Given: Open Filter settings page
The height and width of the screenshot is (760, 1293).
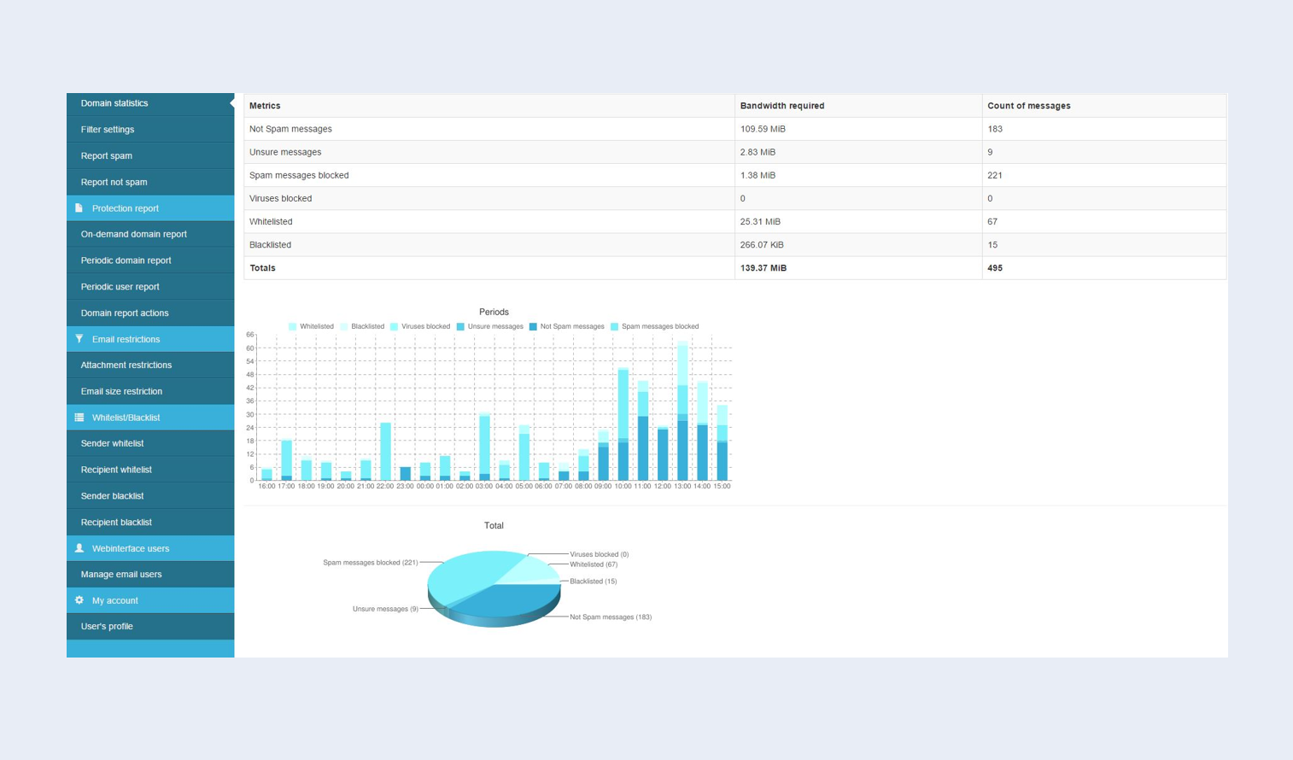Looking at the screenshot, I should [x=150, y=130].
